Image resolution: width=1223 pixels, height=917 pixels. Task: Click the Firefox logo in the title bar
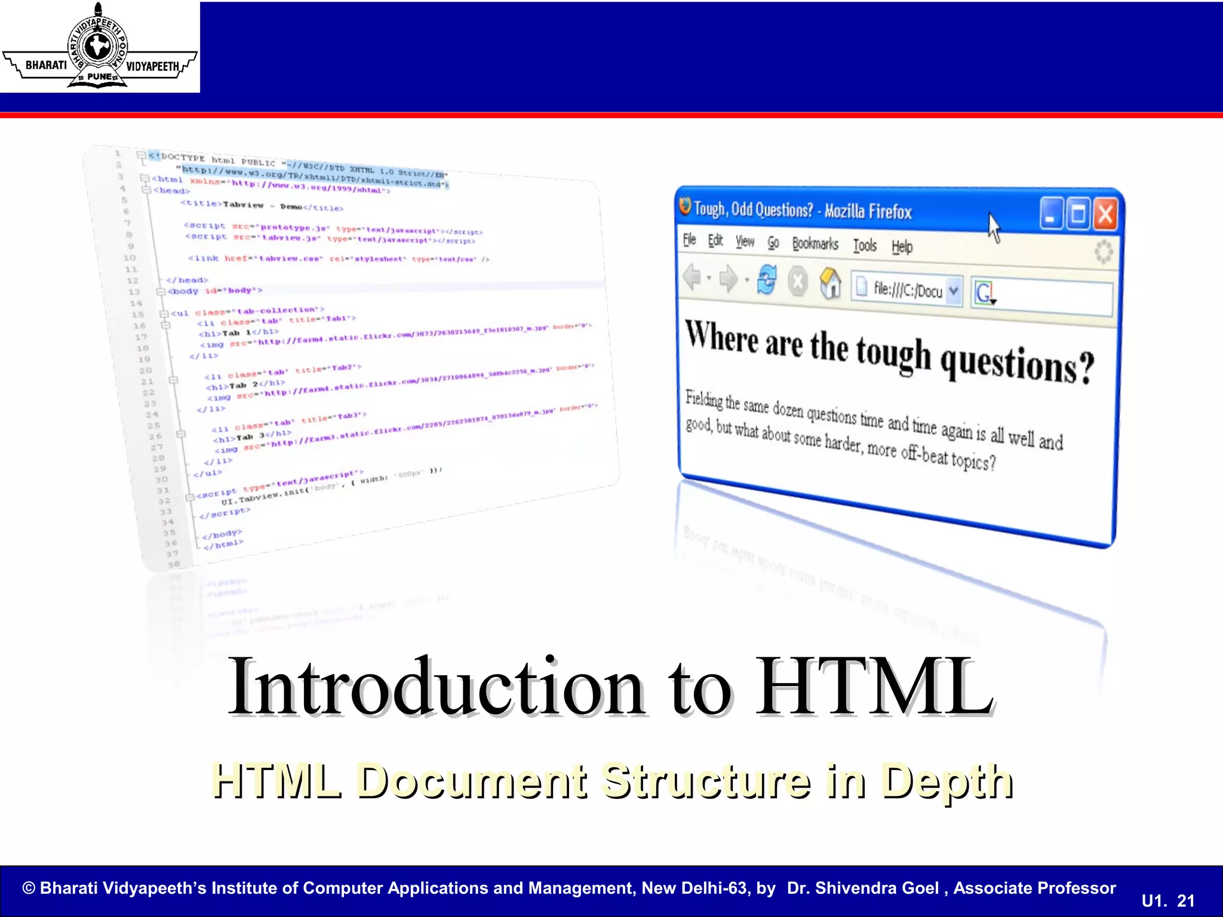point(685,206)
